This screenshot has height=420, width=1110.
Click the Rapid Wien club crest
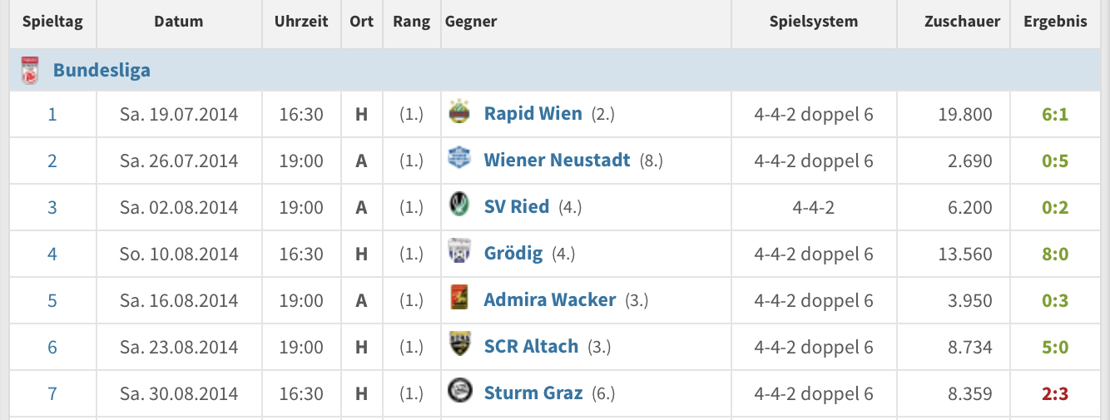coord(459,113)
